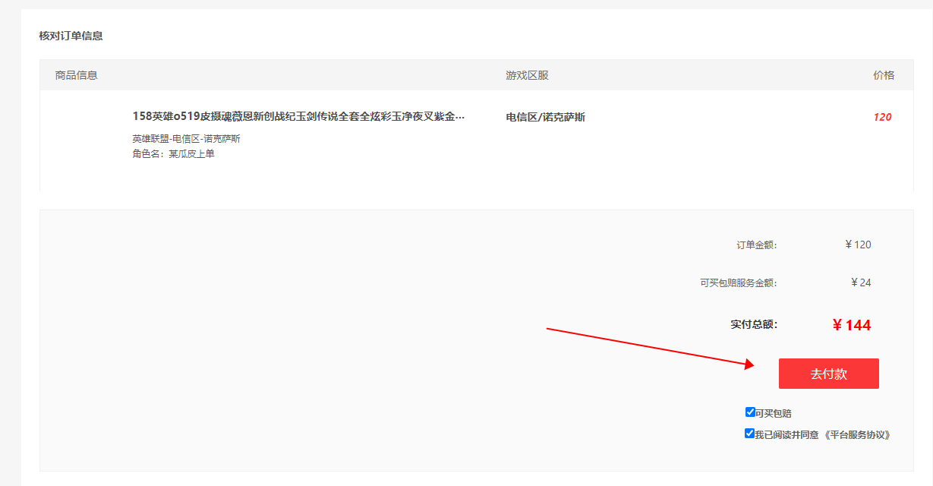
Task: Click the 可买包赔服务金额 label
Action: (739, 282)
